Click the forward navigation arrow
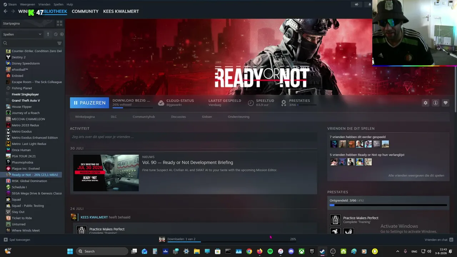Screen dimensions: 457x257 pyautogui.click(x=13, y=11)
